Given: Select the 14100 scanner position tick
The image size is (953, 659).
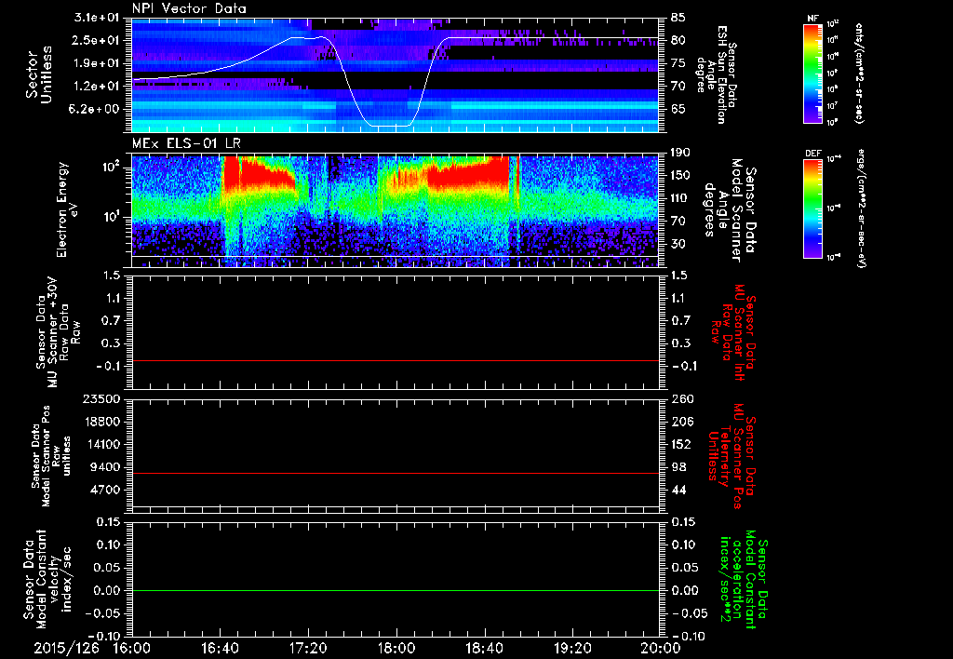Looking at the screenshot, I should click(101, 444).
